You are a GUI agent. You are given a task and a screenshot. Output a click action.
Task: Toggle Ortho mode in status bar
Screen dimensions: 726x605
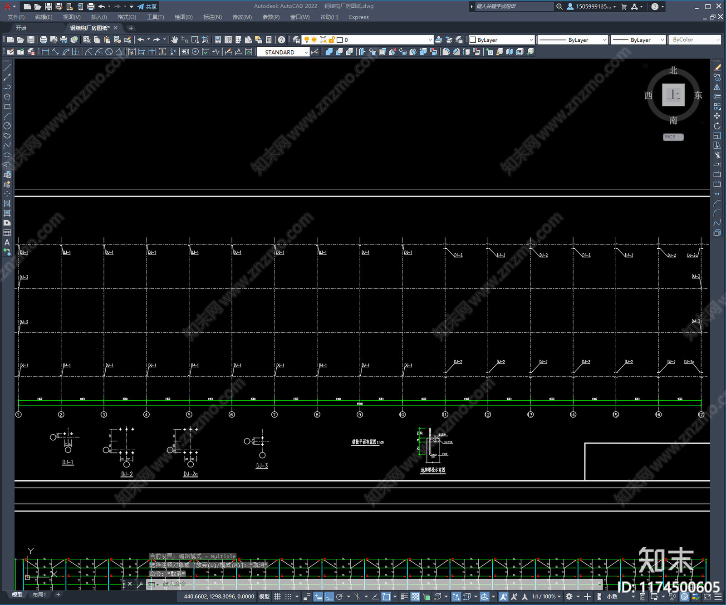329,596
